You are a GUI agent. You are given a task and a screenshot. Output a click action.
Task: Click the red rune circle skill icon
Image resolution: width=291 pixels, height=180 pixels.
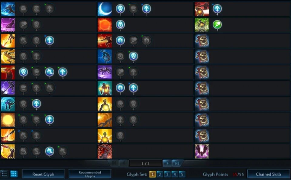[105, 152]
